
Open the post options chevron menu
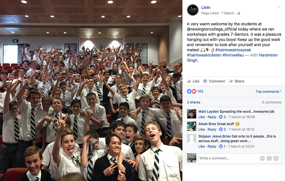coord(279,7)
